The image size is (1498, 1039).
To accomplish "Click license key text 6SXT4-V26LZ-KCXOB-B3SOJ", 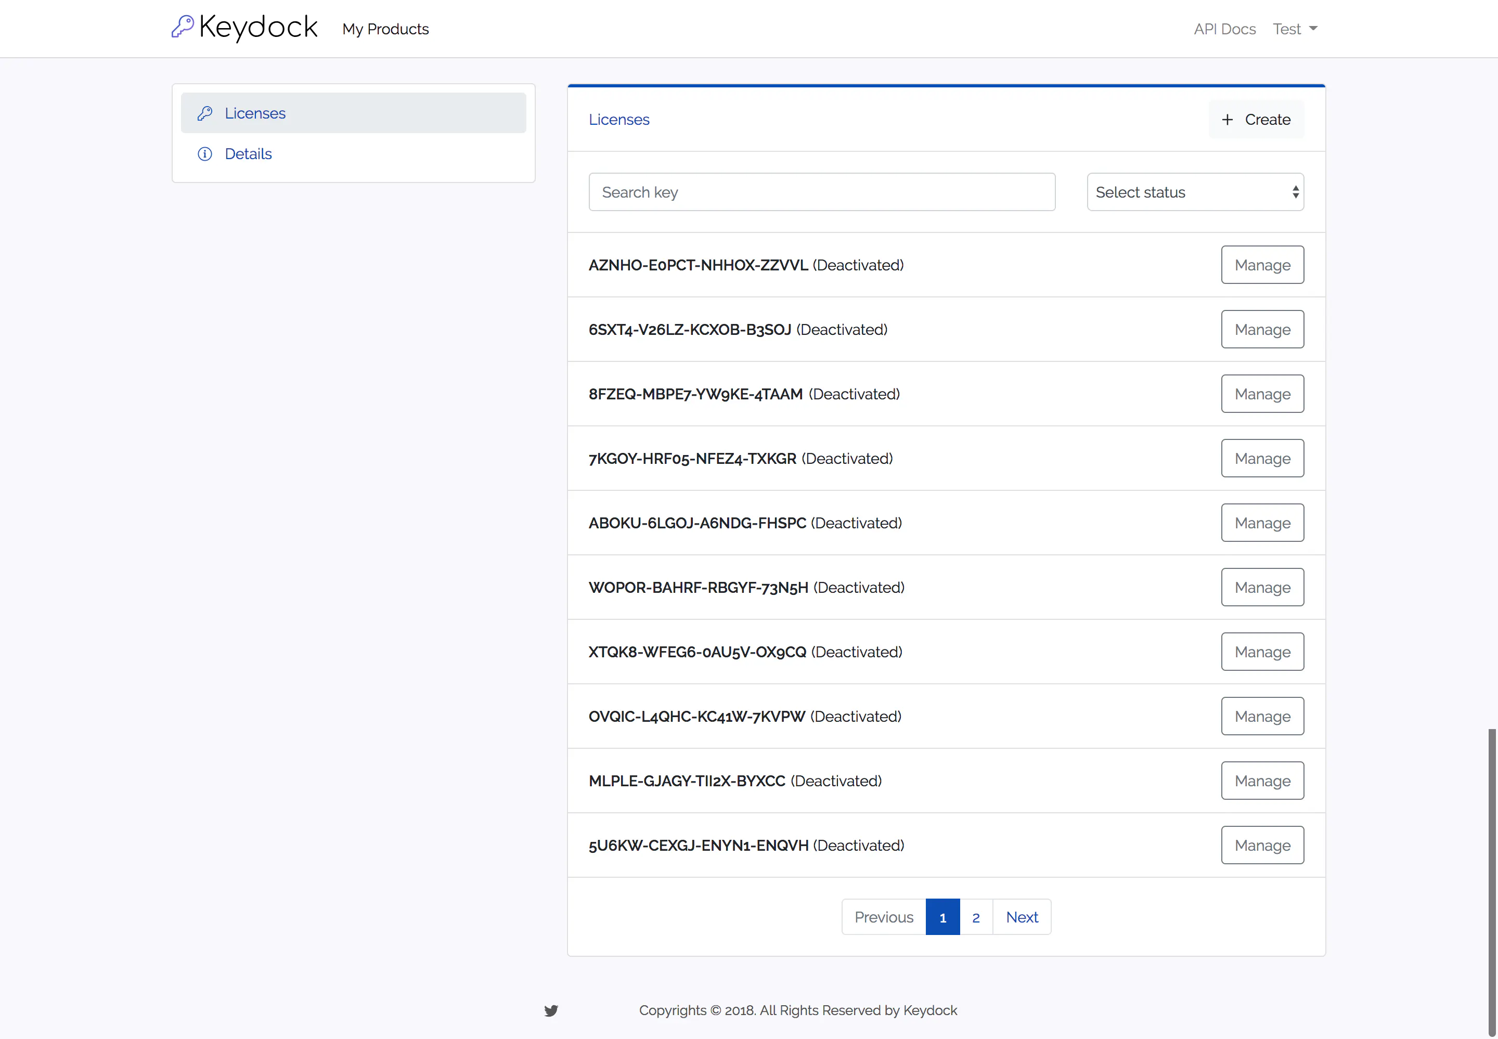I will pos(690,329).
